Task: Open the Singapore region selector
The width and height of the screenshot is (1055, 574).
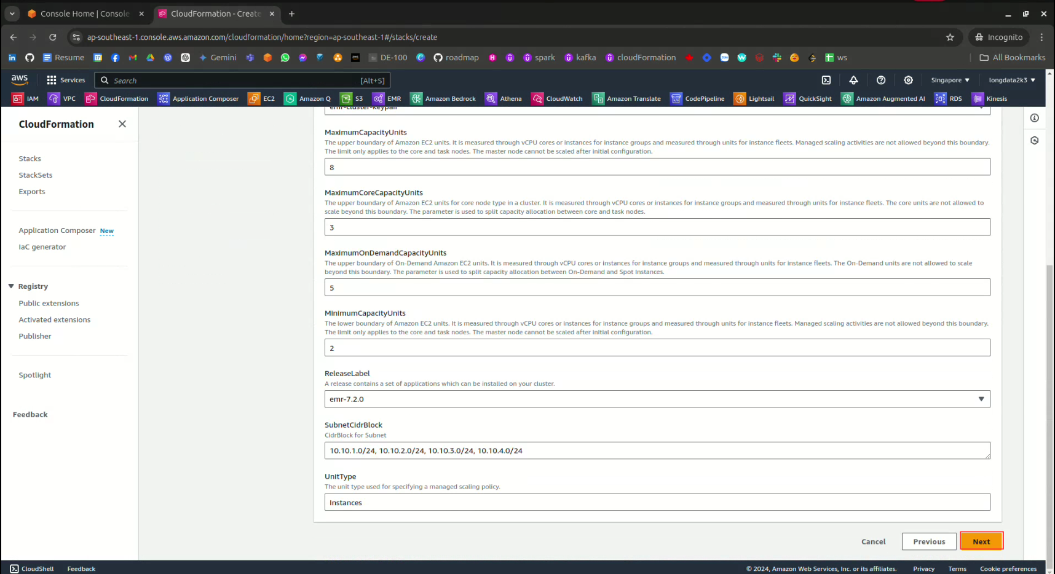Action: click(x=950, y=80)
